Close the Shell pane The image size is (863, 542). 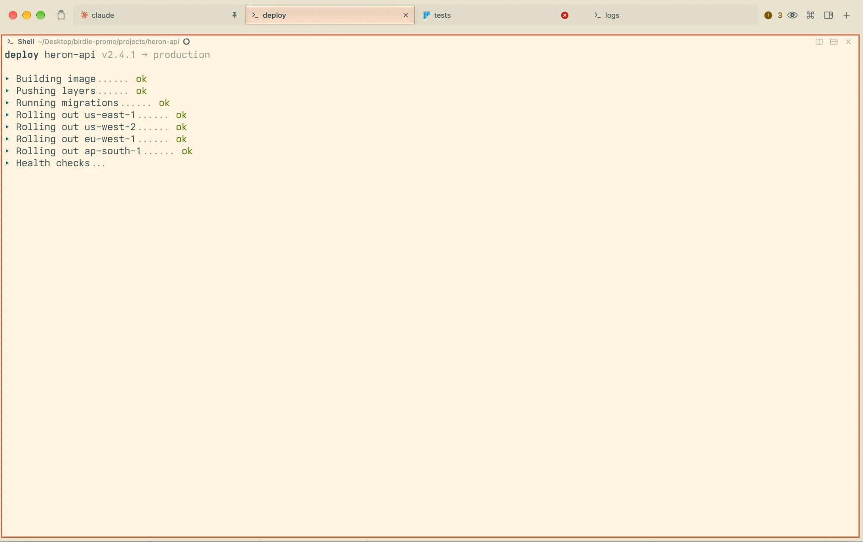[x=848, y=42]
